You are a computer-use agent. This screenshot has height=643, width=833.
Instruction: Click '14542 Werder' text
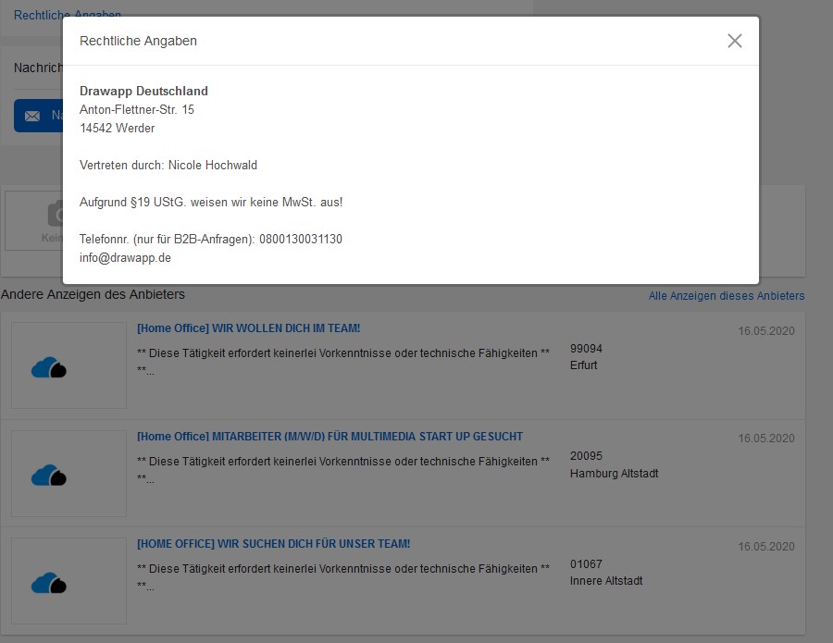pyautogui.click(x=117, y=128)
